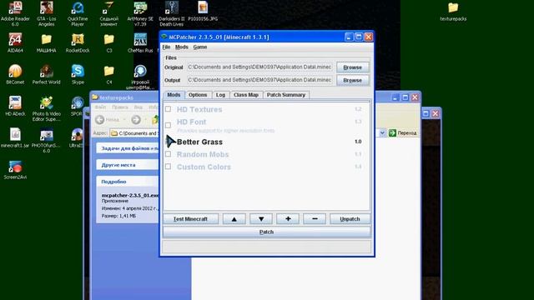Image resolution: width=534 pixels, height=300 pixels.
Task: Open the C4 folder on desktop
Action: click(109, 74)
